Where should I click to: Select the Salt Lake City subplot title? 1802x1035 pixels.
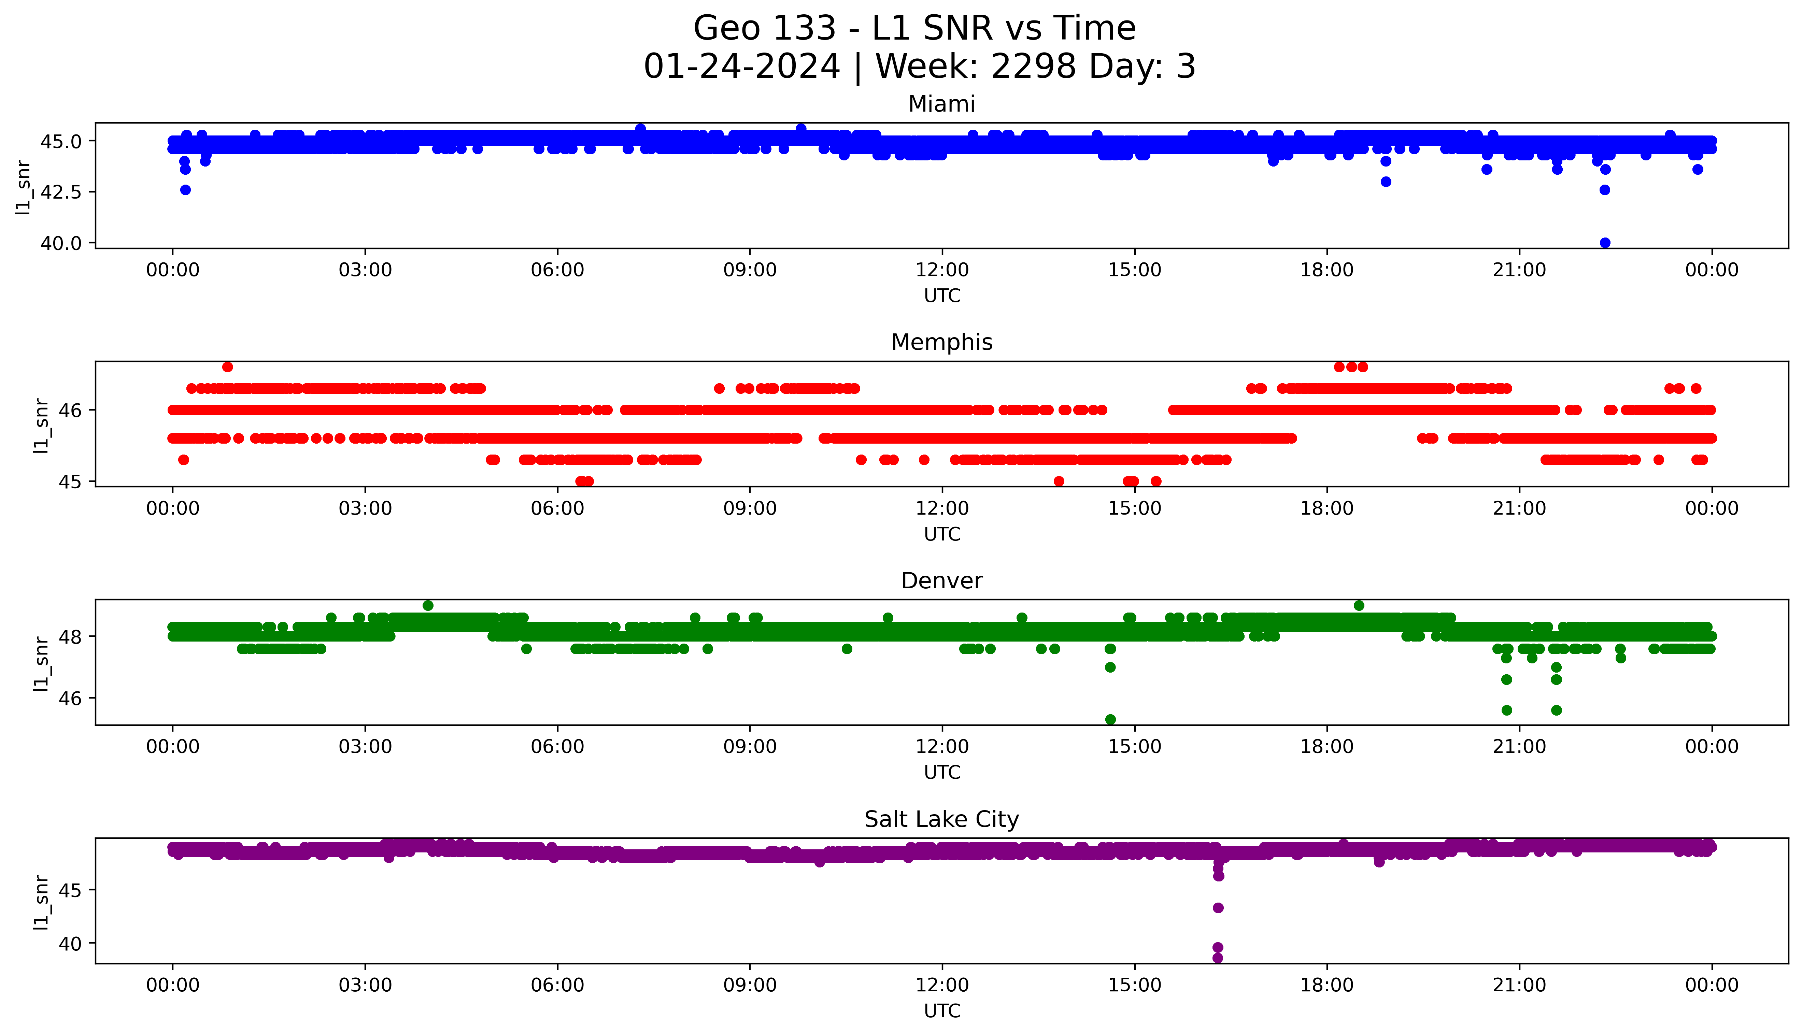(x=941, y=820)
